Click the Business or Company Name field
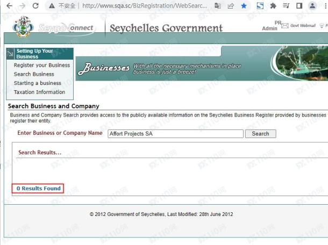328x245 pixels. [175, 134]
